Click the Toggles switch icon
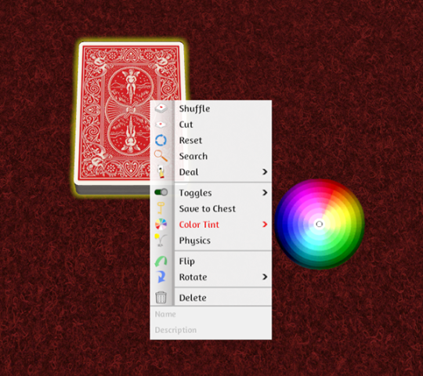 point(161,193)
